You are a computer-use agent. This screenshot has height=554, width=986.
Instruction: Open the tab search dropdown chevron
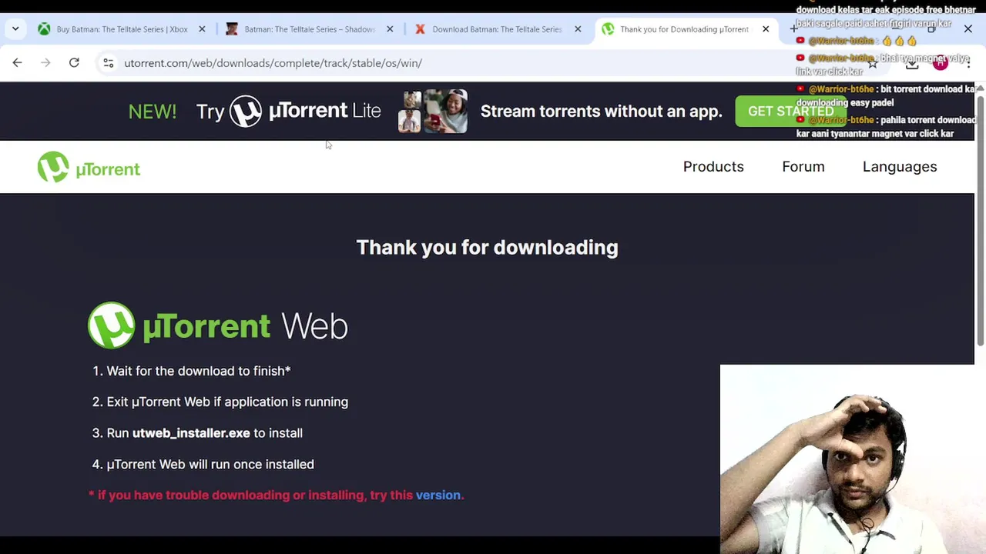pyautogui.click(x=15, y=29)
